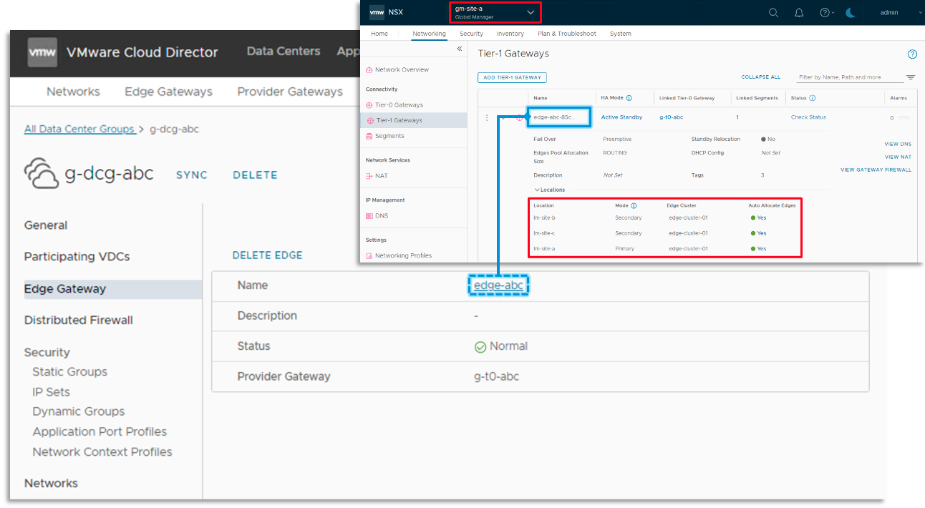Toggle dark mode moon icon
Screen dimensions: 925x508
851,13
